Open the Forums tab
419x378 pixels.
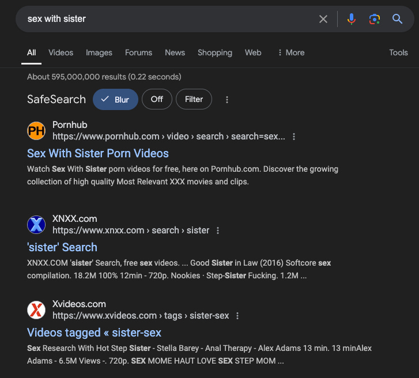(x=138, y=52)
